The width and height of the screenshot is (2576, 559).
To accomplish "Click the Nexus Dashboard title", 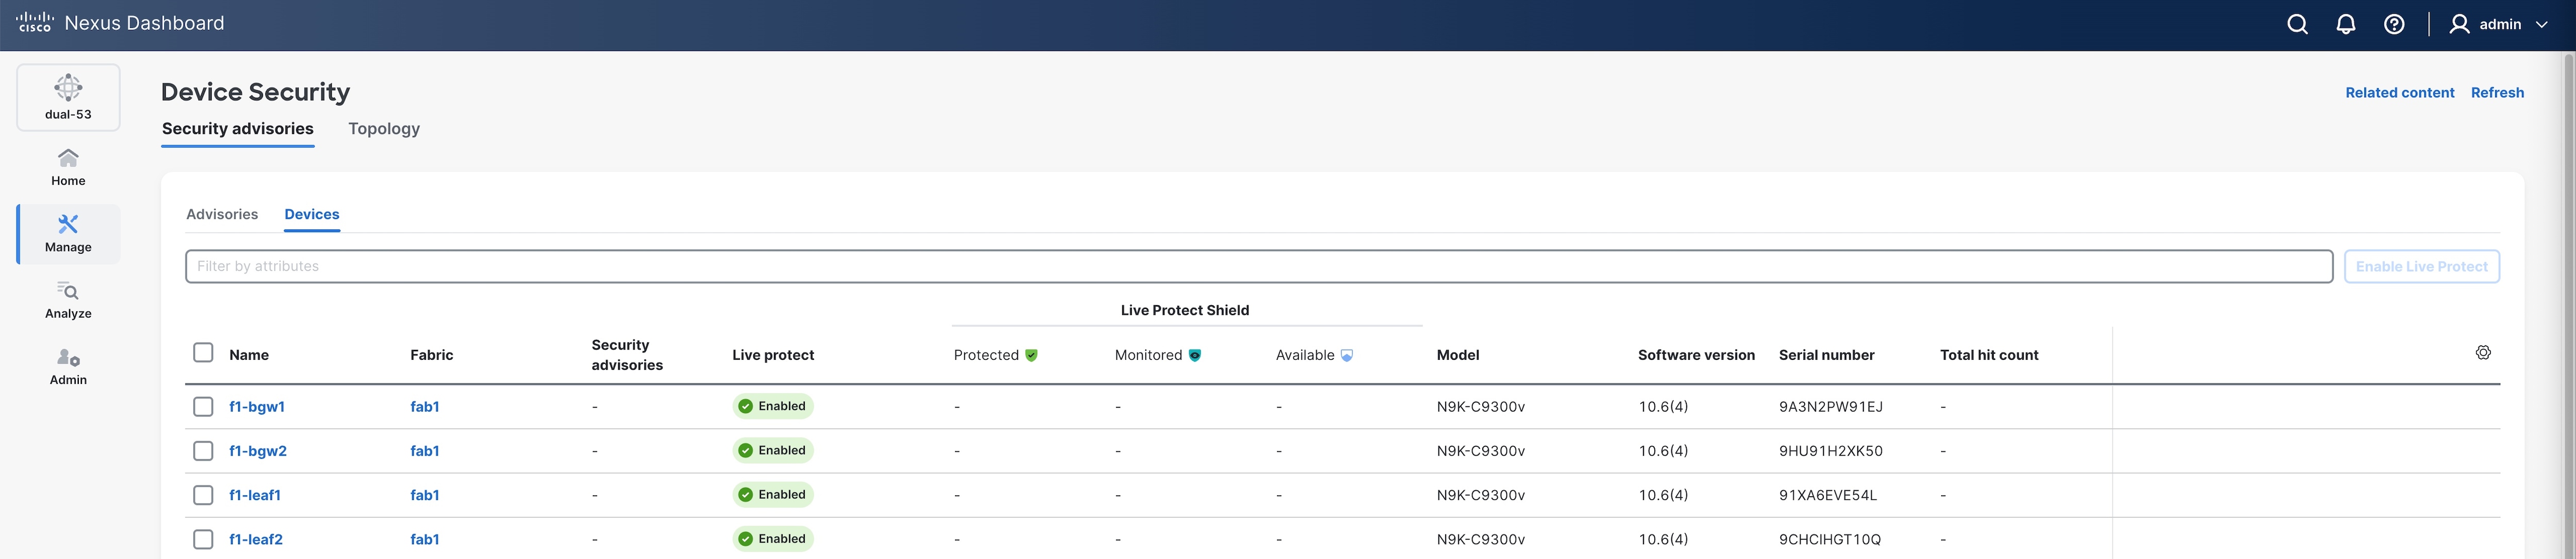I will (144, 23).
